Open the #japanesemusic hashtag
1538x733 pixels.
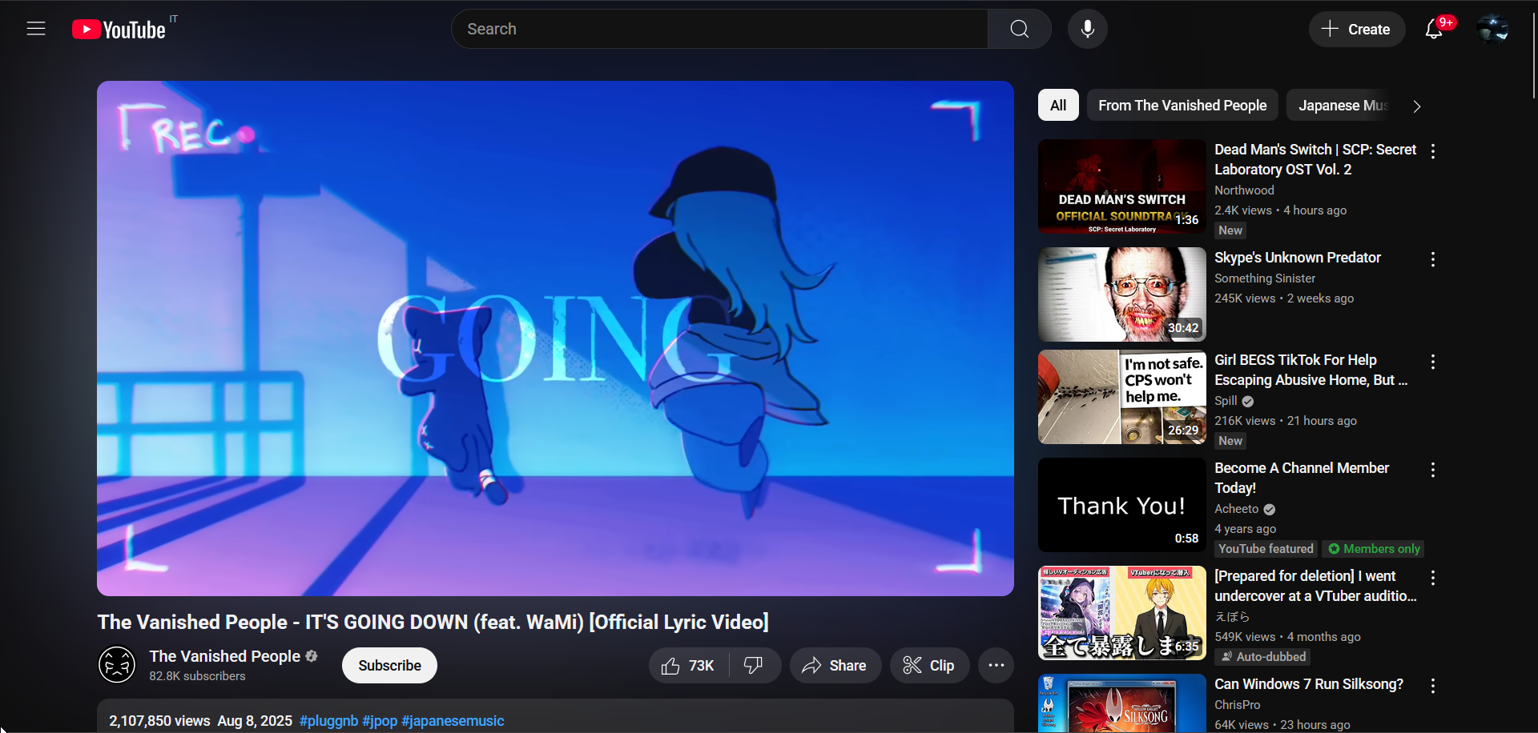tap(453, 721)
